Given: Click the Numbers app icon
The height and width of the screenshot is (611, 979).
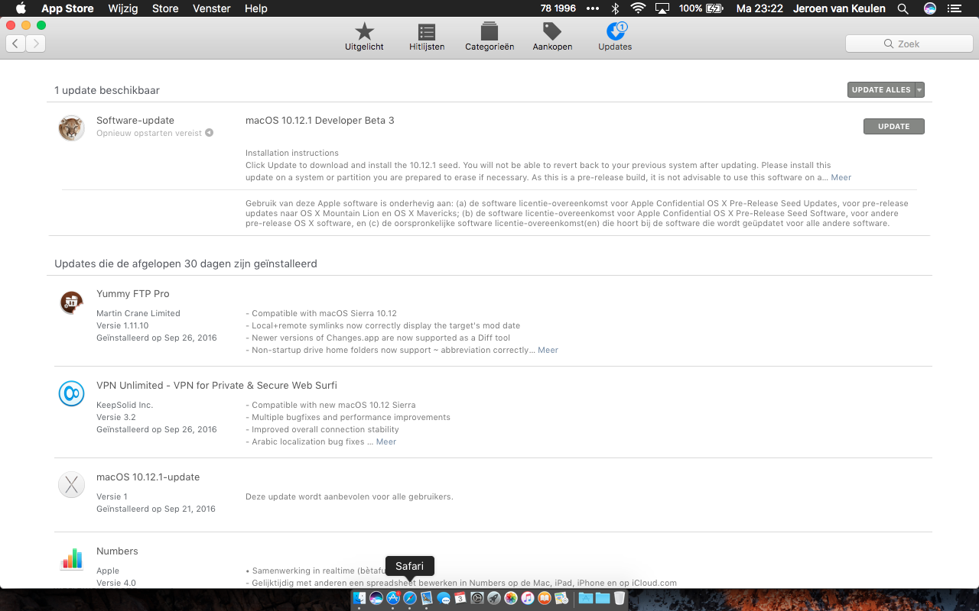Looking at the screenshot, I should coord(71,559).
